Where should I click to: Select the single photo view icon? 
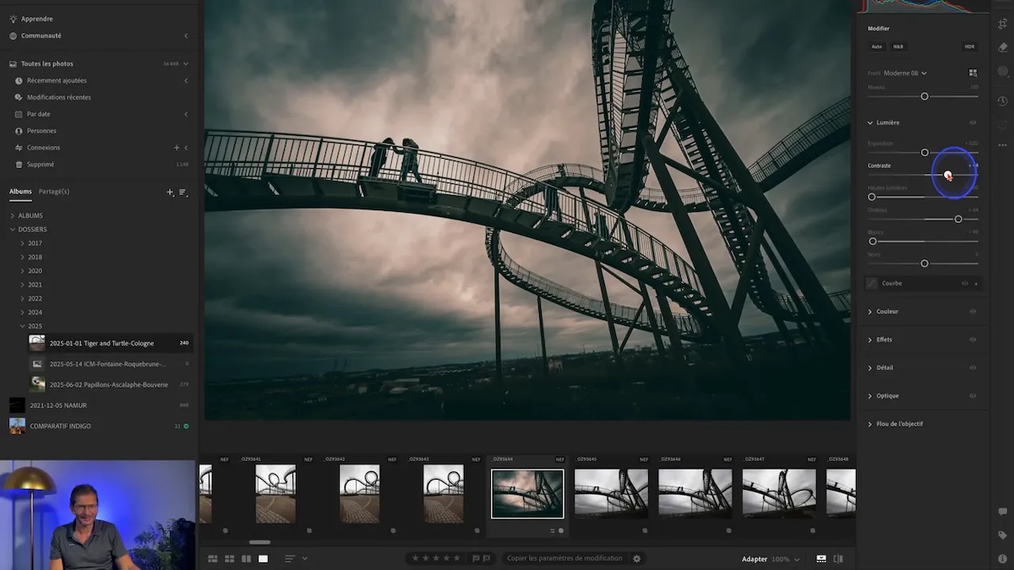pyautogui.click(x=264, y=558)
